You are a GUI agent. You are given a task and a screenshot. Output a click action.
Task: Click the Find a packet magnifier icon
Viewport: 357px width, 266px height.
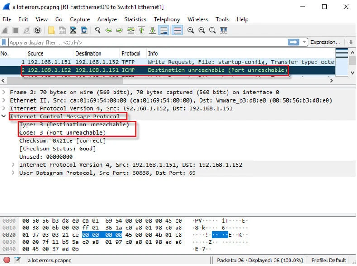coord(97,30)
